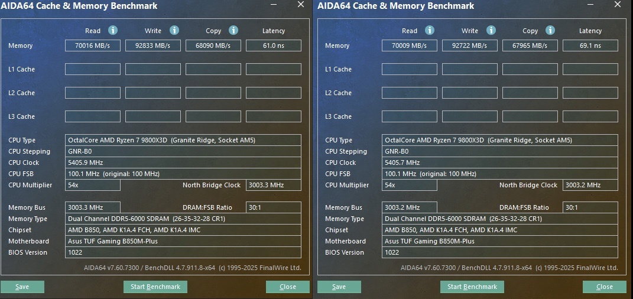Click the Copy info icon in right window
This screenshot has height=299, width=633.
(x=550, y=30)
